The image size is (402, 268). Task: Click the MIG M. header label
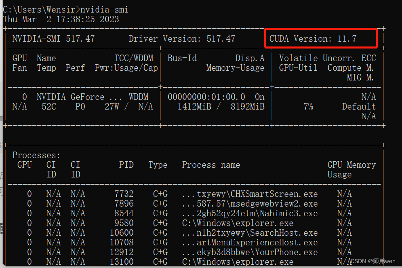[360, 78]
